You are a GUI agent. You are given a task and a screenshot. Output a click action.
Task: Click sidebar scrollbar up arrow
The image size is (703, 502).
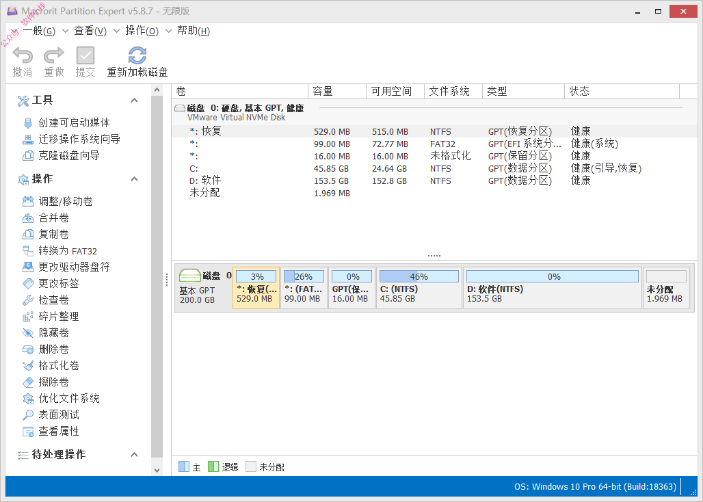(157, 90)
